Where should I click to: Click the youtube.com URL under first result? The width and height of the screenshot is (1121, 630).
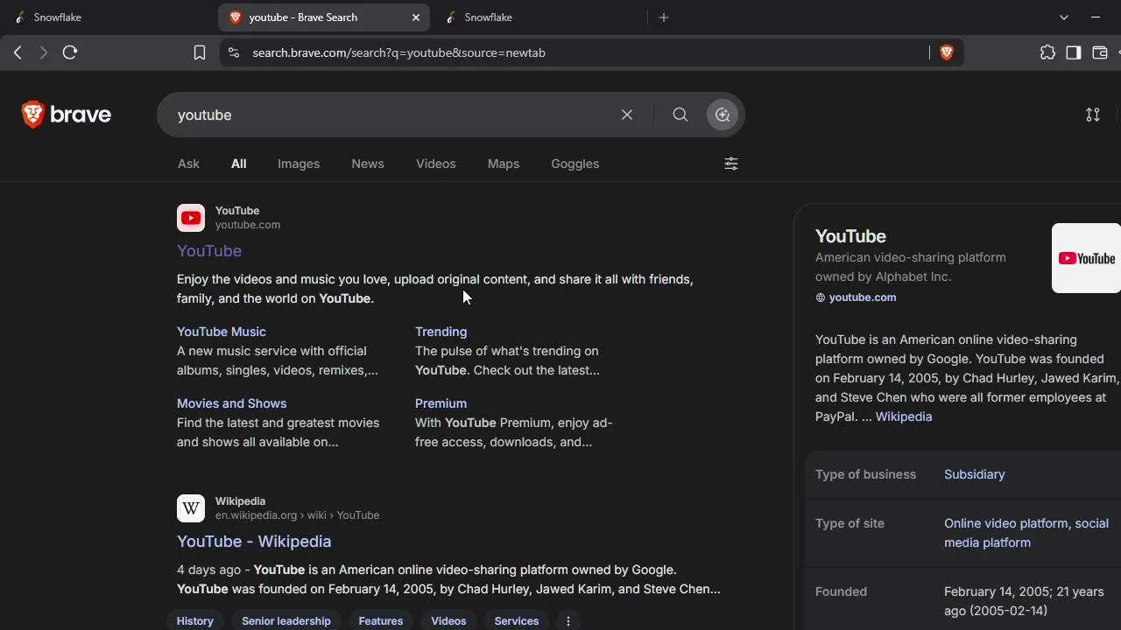coord(248,225)
